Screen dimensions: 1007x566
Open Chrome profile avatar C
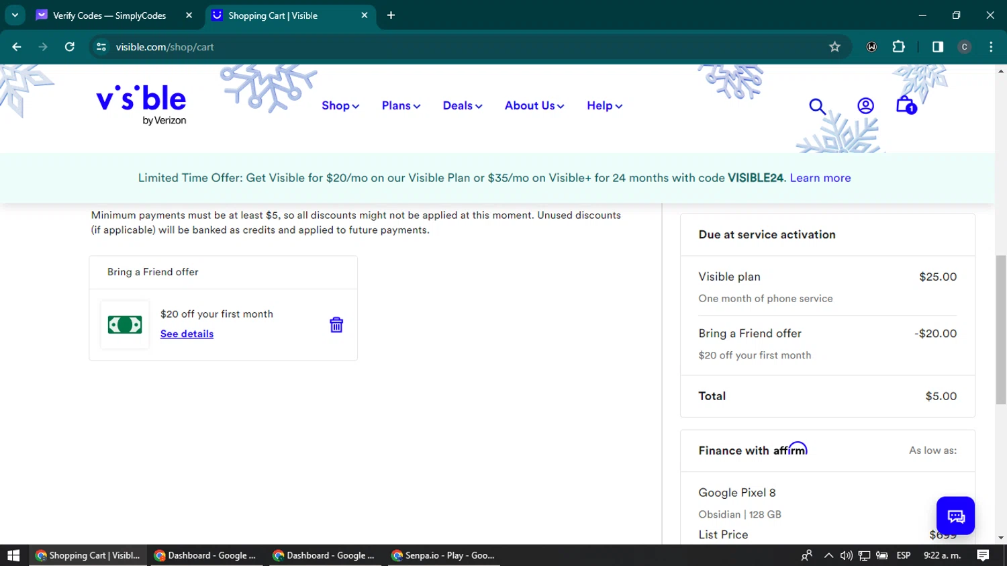[964, 47]
